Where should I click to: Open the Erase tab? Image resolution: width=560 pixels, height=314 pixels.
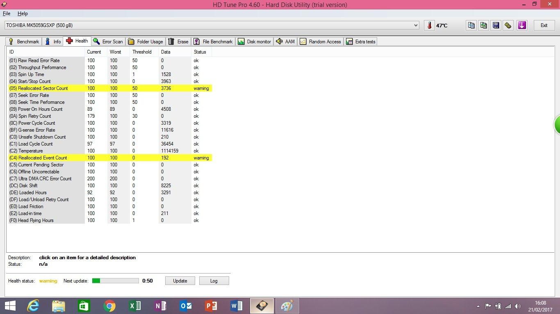(178, 42)
